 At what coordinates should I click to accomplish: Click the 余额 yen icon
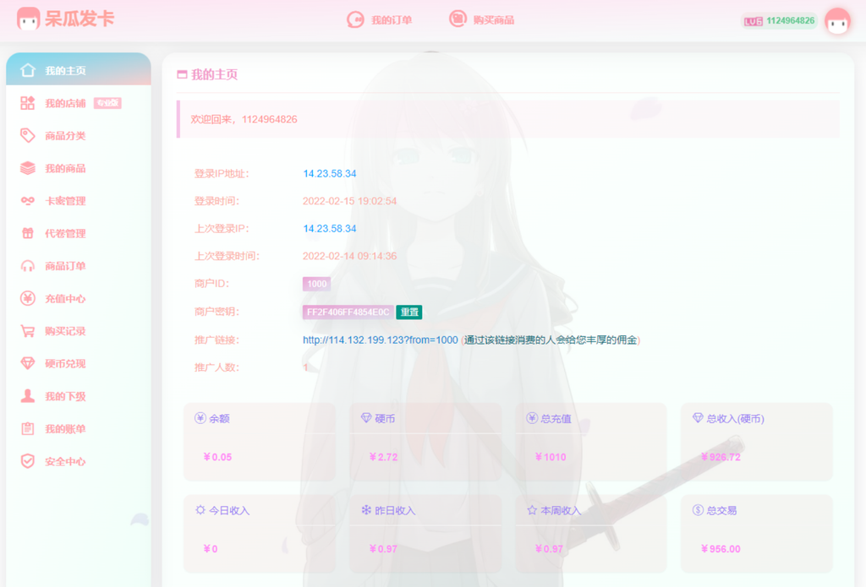point(200,418)
